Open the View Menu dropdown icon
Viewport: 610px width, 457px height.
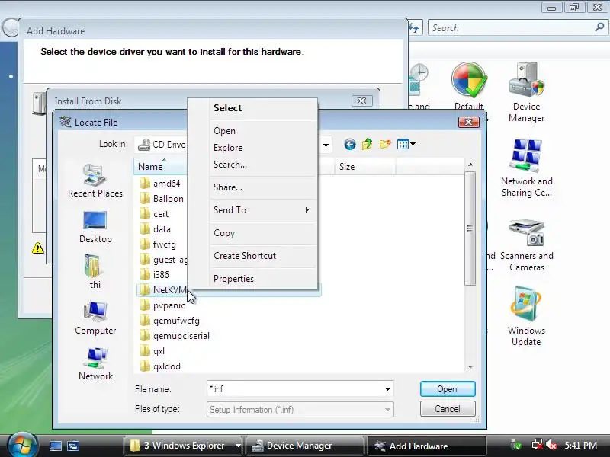pos(406,145)
